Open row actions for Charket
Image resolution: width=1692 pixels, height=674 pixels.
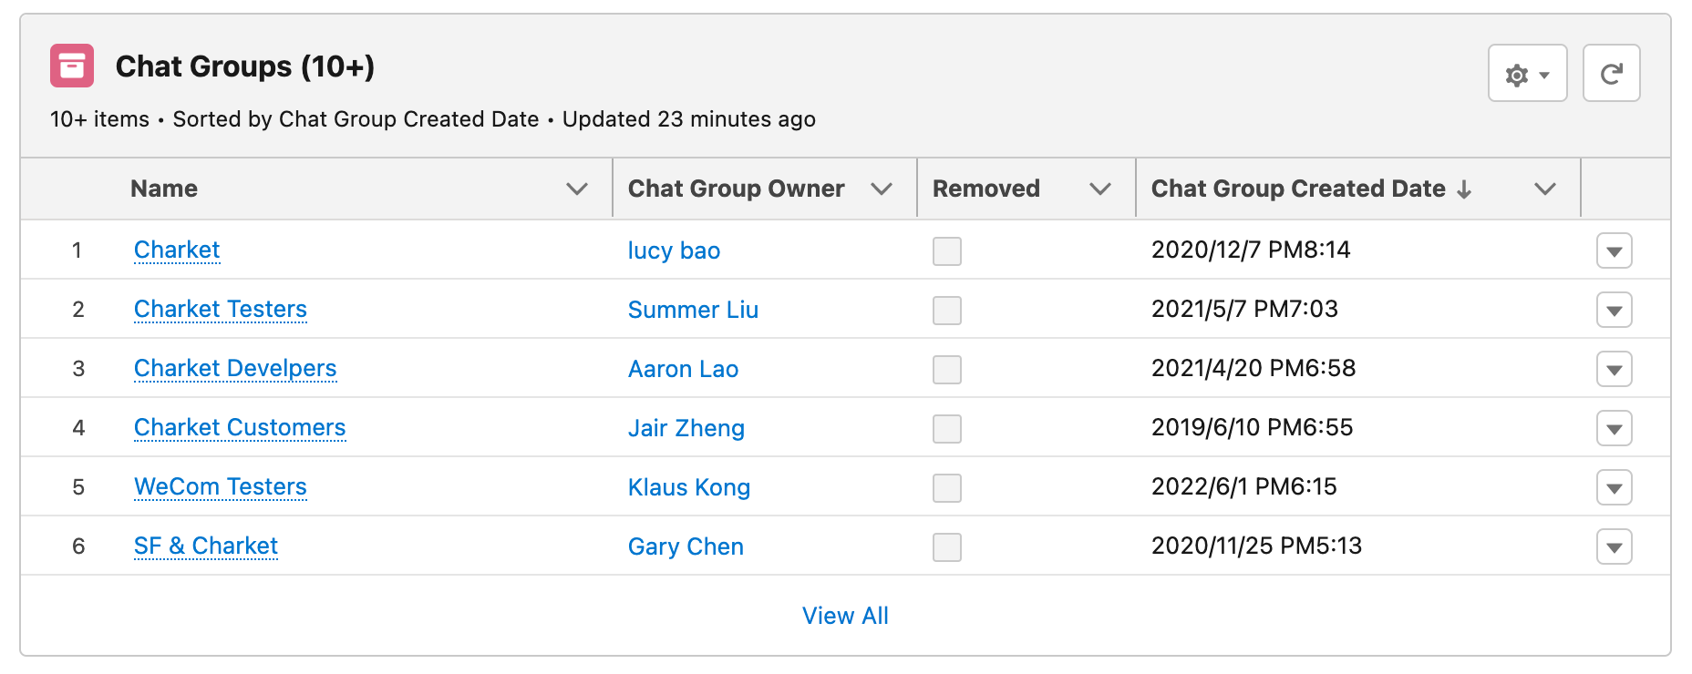click(x=1614, y=250)
